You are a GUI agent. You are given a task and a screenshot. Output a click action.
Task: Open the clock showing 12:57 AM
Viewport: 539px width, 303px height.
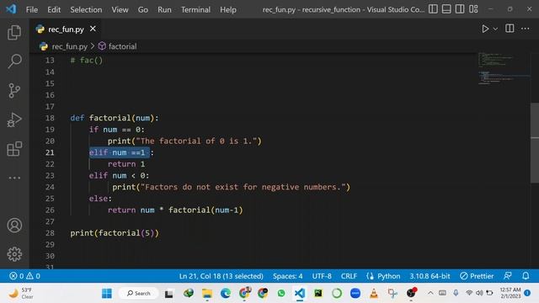point(510,293)
